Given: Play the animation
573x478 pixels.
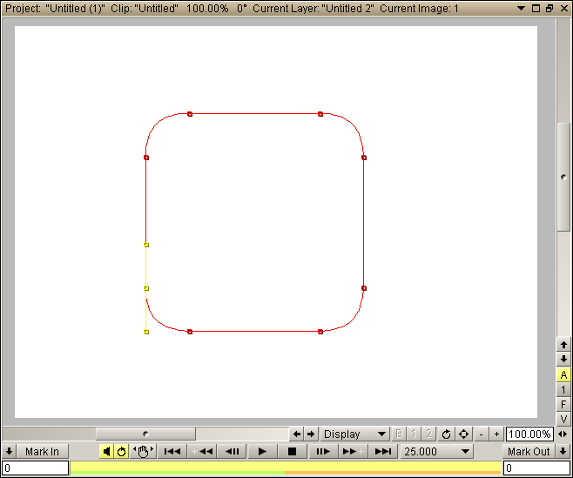Looking at the screenshot, I should 262,451.
